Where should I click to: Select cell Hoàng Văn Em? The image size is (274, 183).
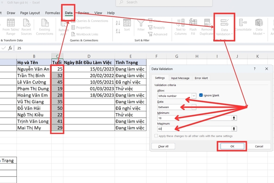(x=34, y=95)
